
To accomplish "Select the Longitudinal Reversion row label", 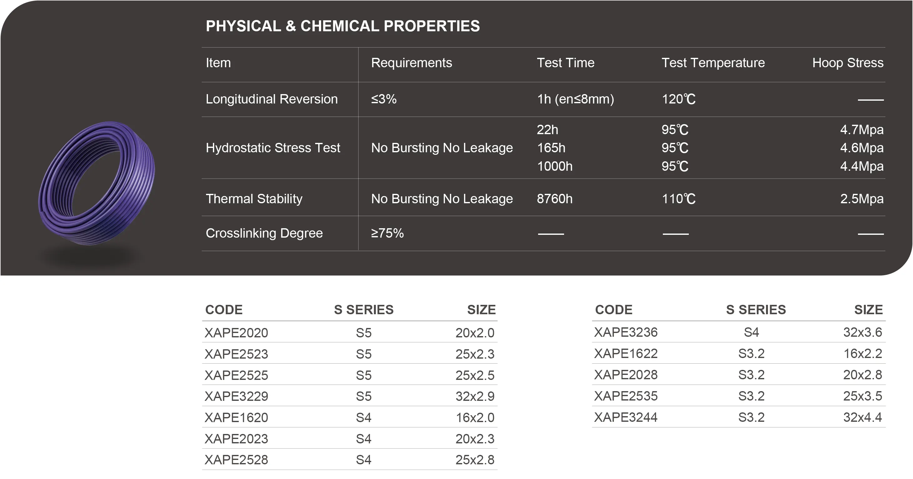I will pos(271,99).
